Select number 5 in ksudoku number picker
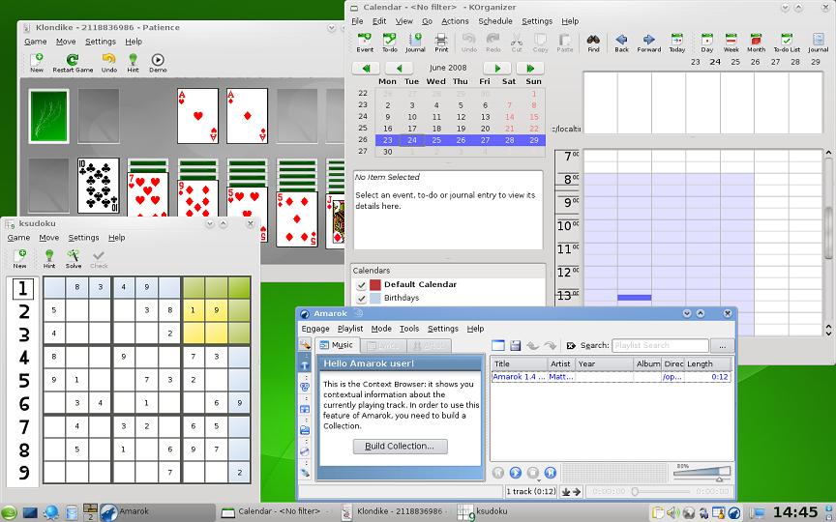This screenshot has height=522, width=836. [x=23, y=380]
